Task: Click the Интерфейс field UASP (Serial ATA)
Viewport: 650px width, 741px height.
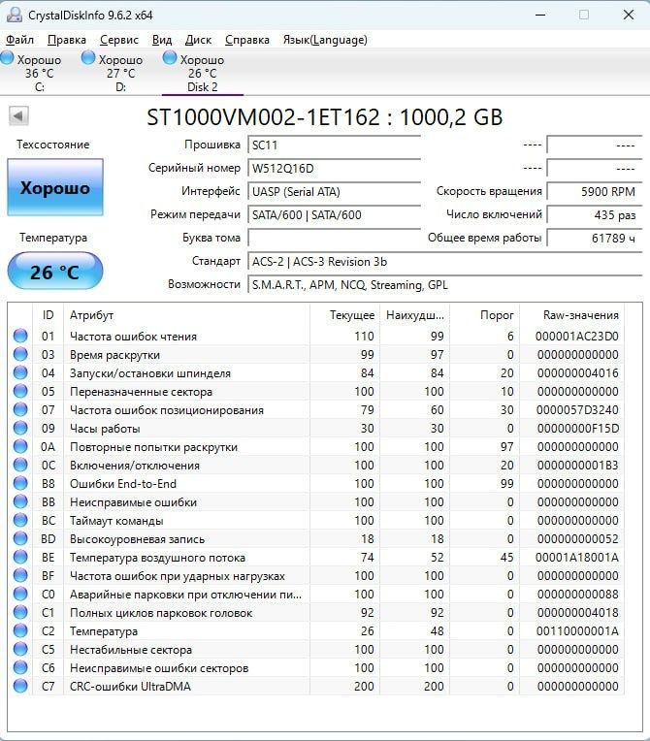Action: 334,191
